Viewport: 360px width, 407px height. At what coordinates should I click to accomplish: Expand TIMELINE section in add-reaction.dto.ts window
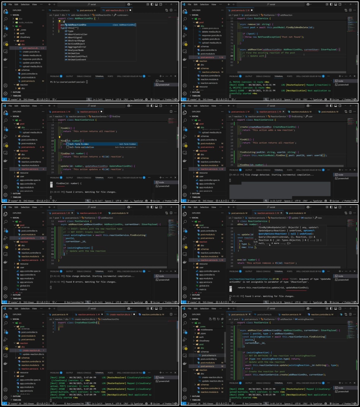[x=28, y=96]
